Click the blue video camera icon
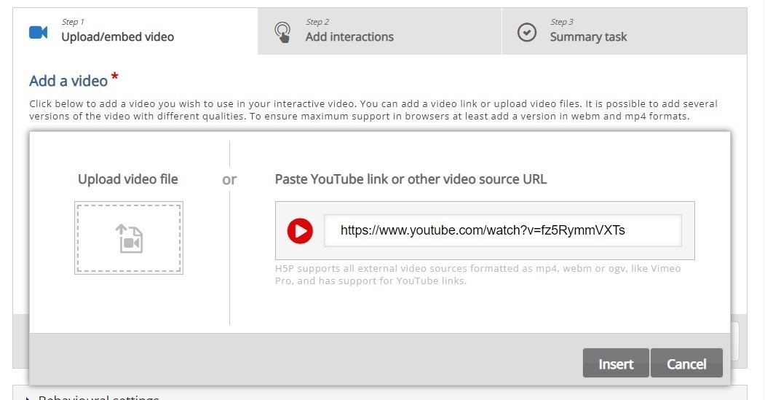The height and width of the screenshot is (400, 765). coord(38,32)
